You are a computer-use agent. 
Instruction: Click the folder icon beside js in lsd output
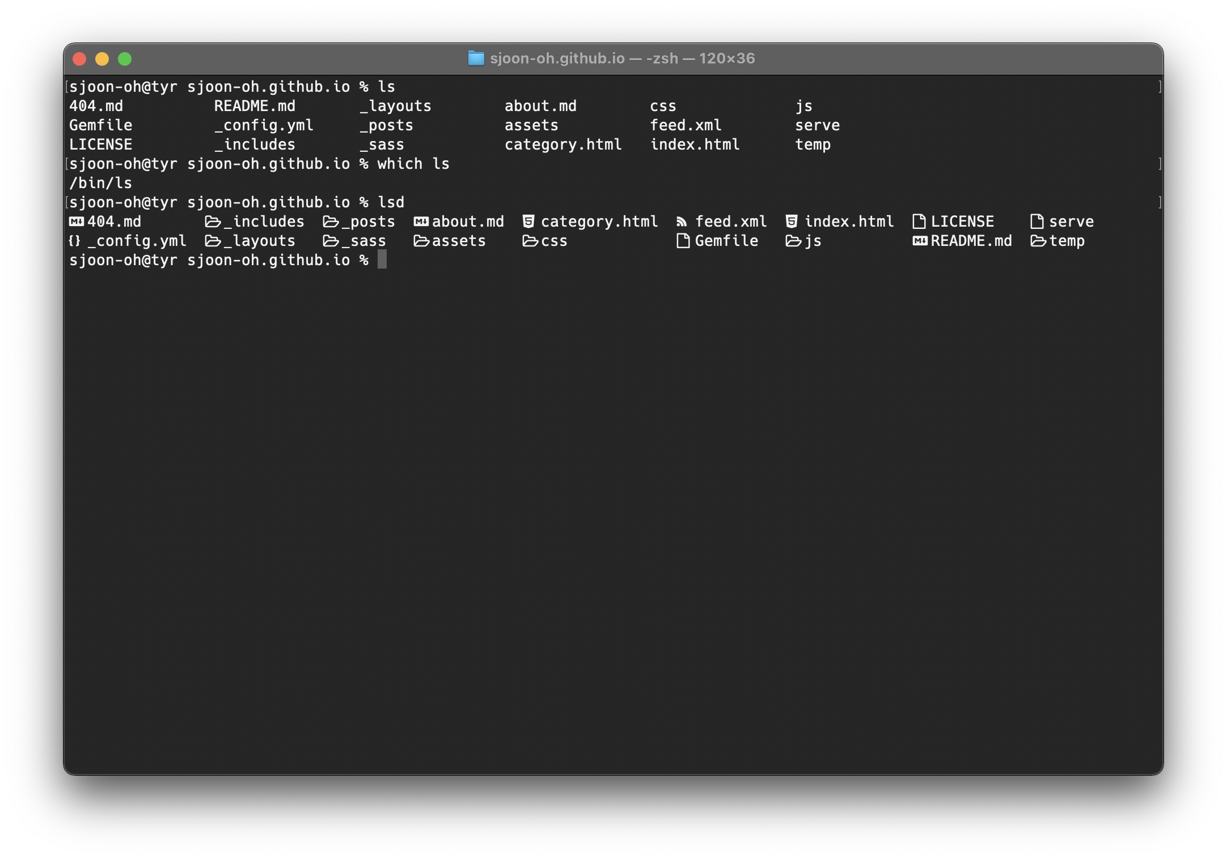[794, 241]
